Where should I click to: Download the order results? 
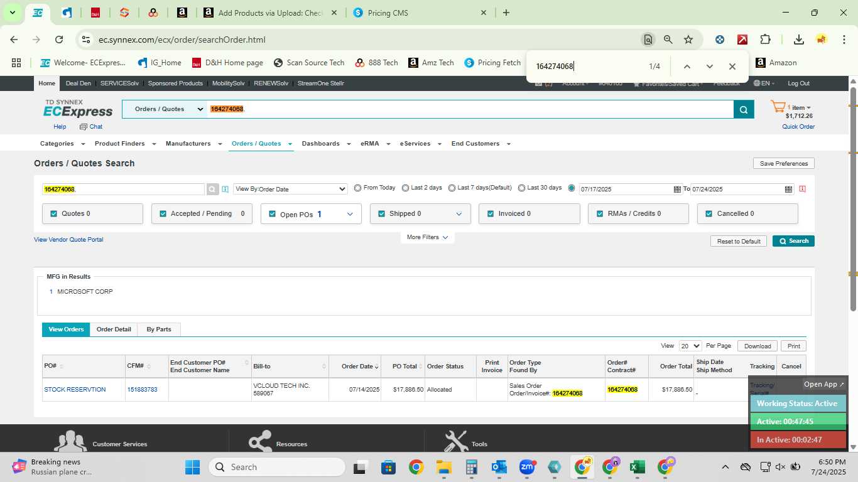coord(758,346)
